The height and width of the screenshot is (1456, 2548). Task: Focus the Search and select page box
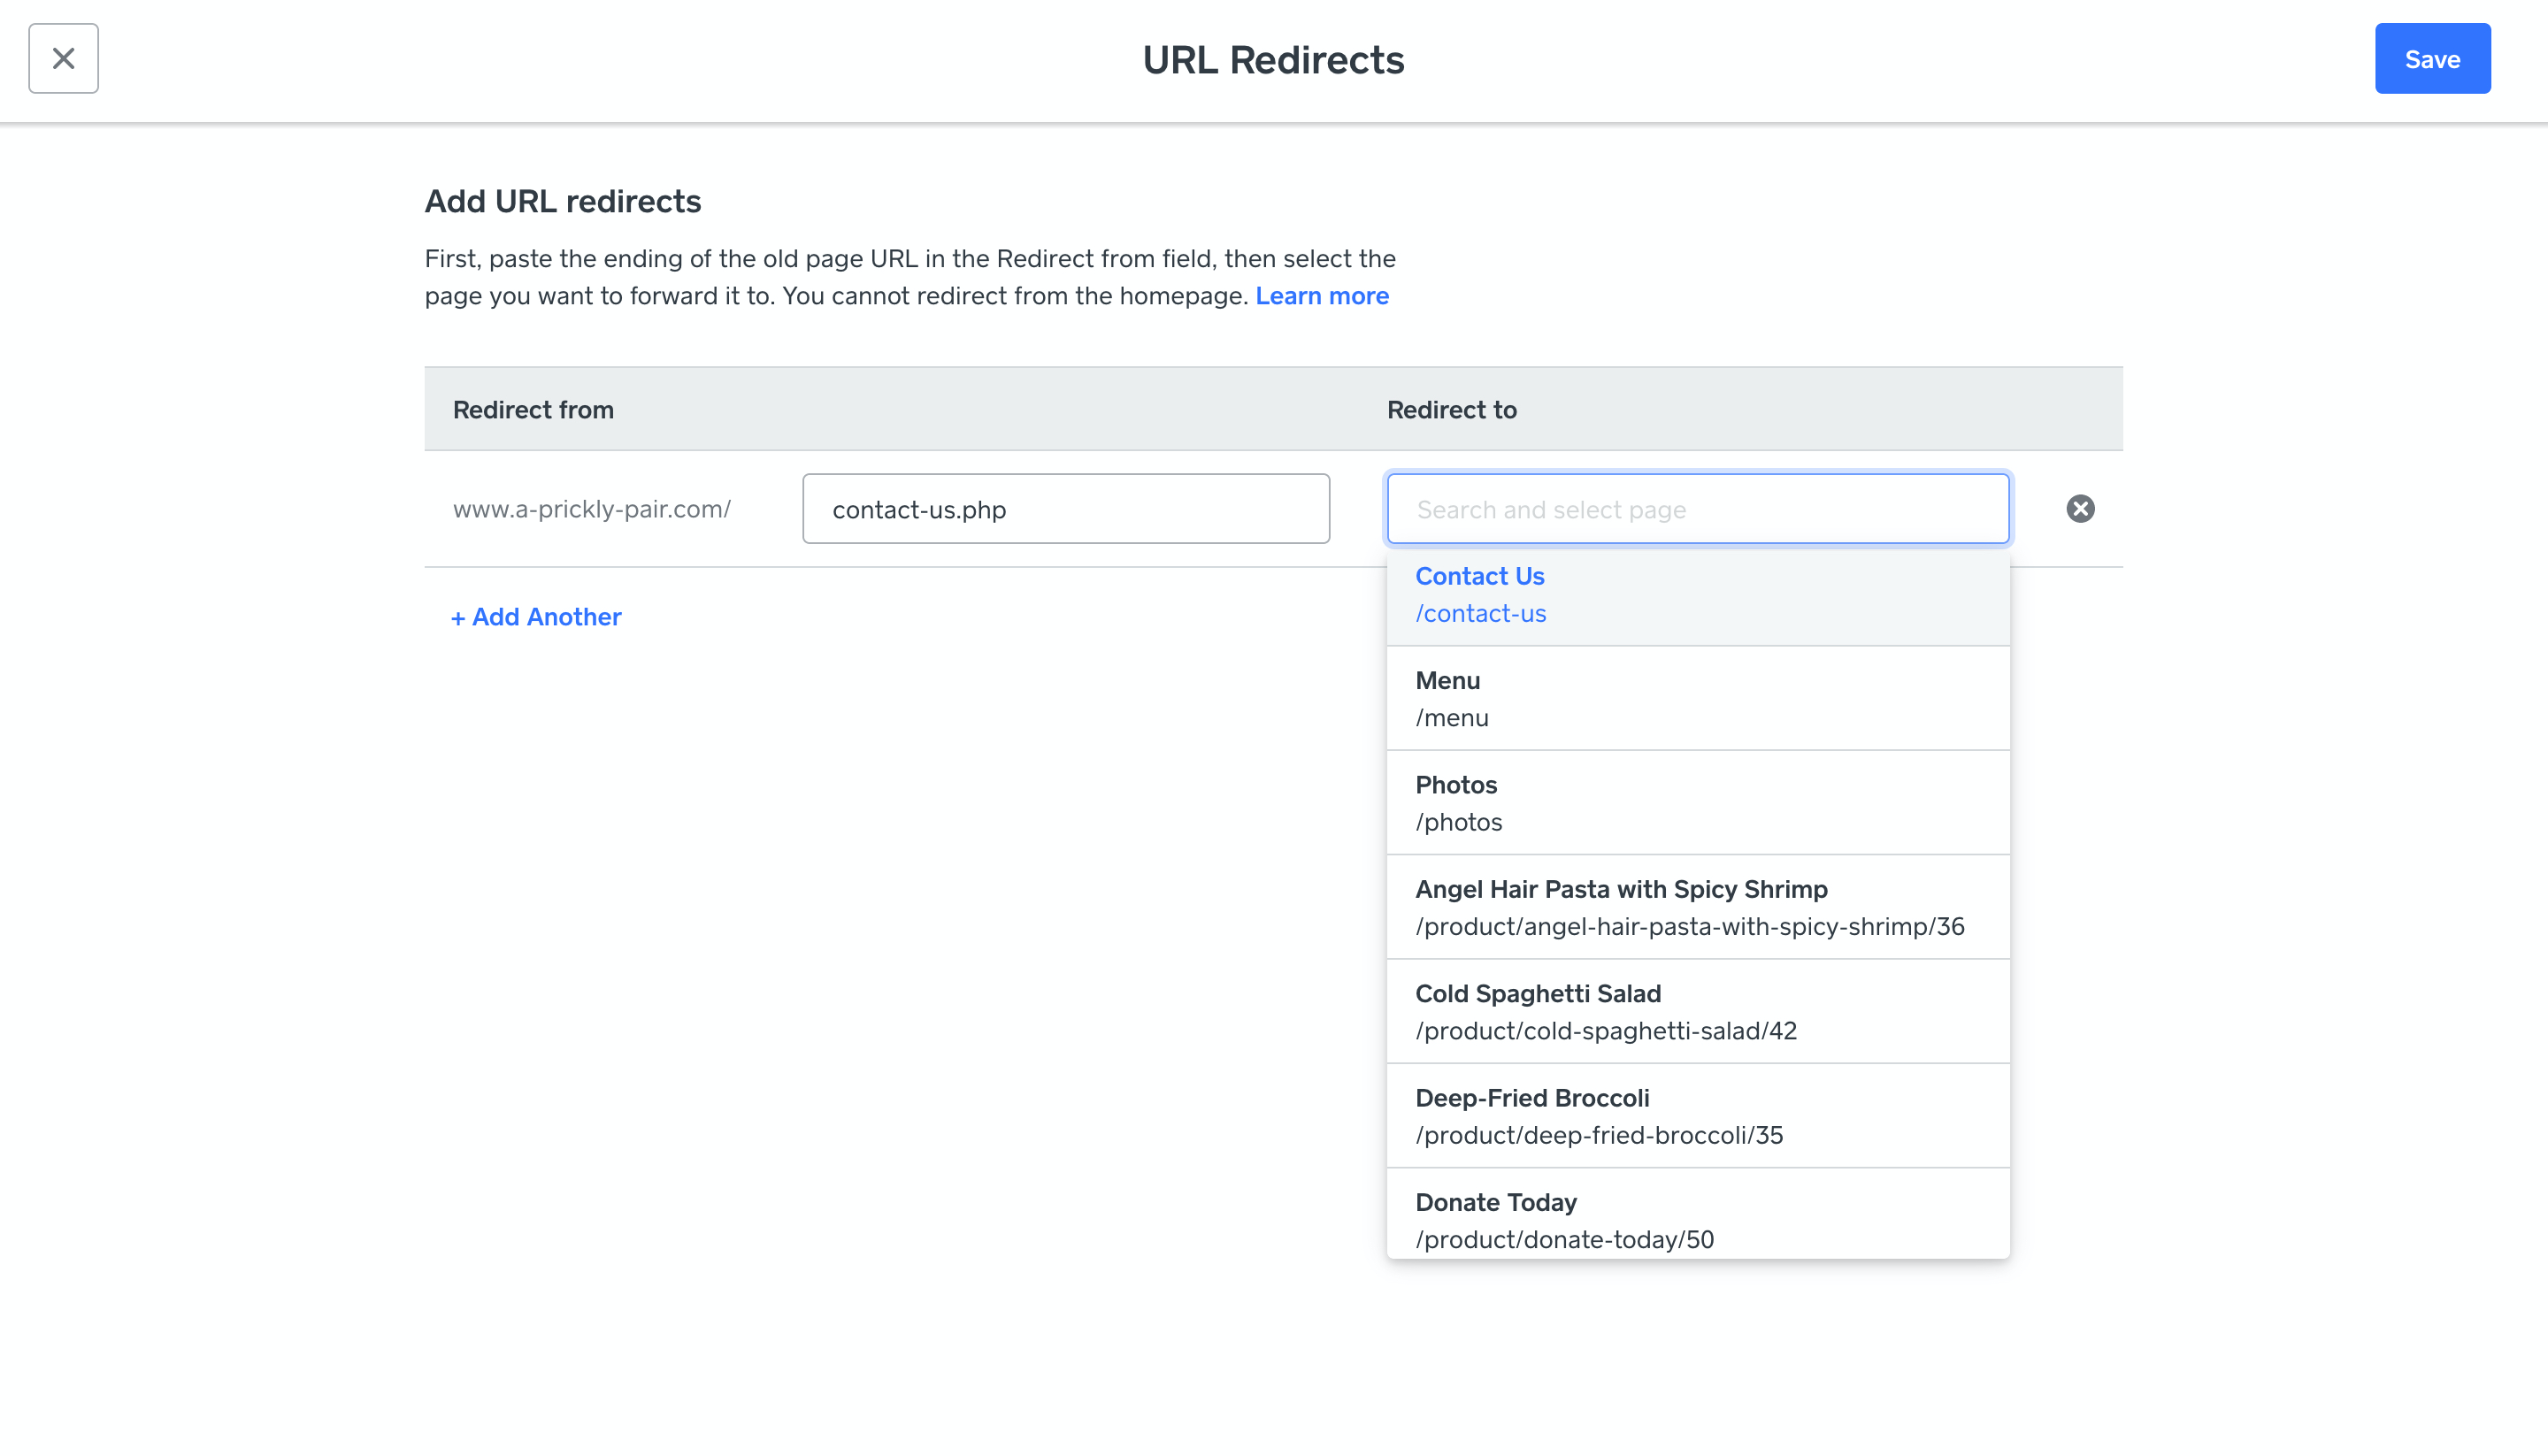click(1697, 509)
